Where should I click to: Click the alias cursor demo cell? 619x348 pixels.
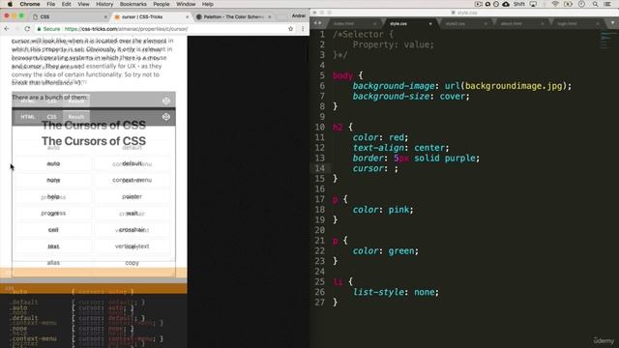53,263
